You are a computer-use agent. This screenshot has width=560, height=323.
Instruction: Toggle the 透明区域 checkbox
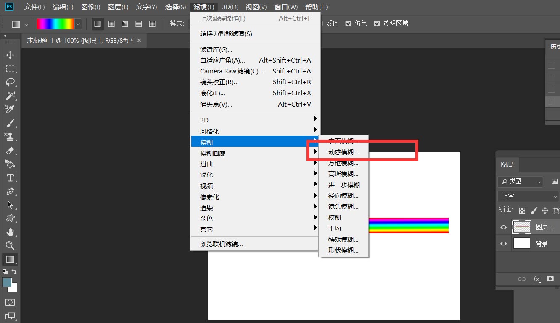pyautogui.click(x=377, y=23)
